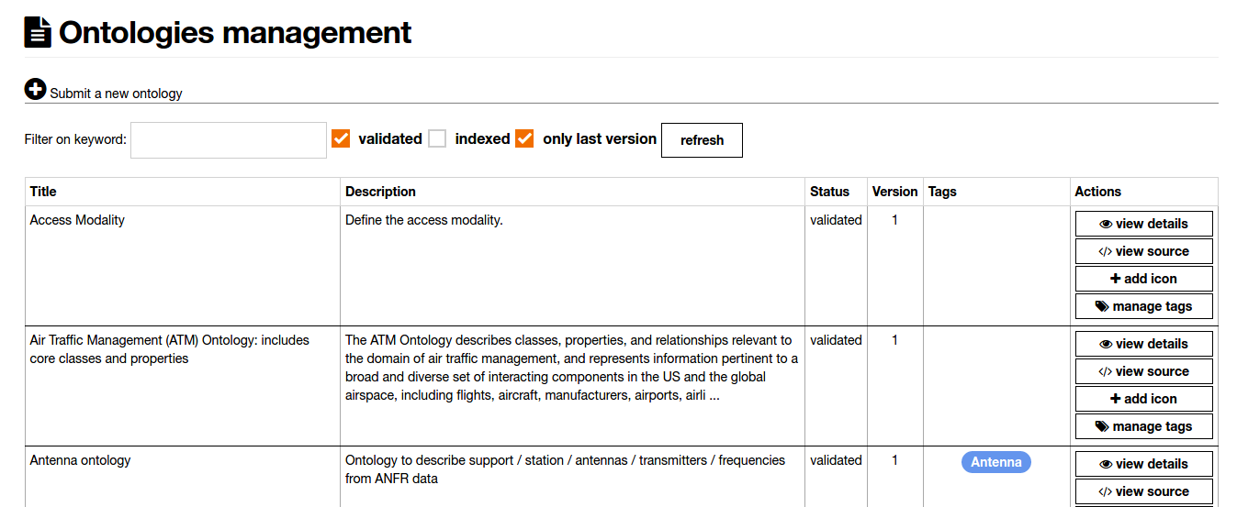The height and width of the screenshot is (507, 1237).
Task: Click the document icon beside the Ontologies management title
Action: pyautogui.click(x=38, y=32)
